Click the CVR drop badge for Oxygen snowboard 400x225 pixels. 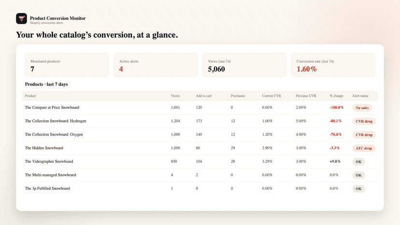coord(364,135)
